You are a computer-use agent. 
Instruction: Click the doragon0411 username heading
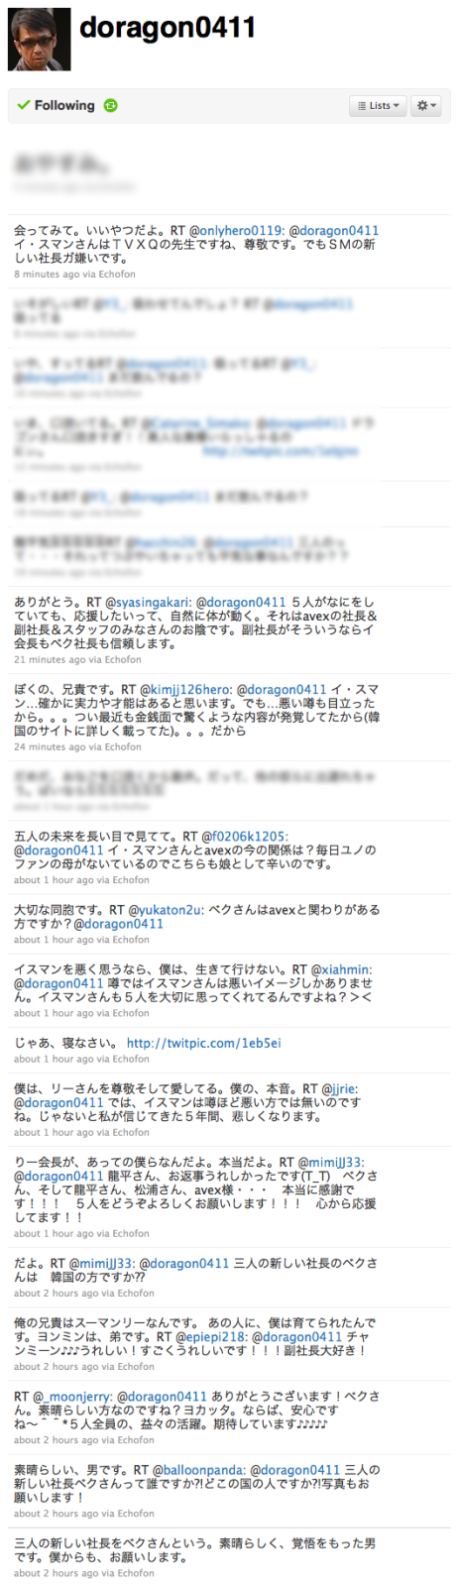tap(168, 28)
